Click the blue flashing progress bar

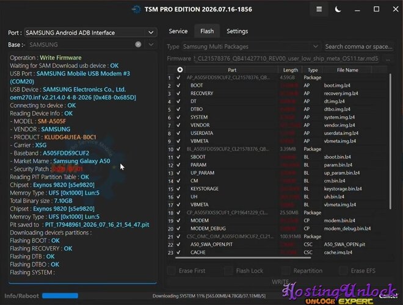(x=60, y=296)
